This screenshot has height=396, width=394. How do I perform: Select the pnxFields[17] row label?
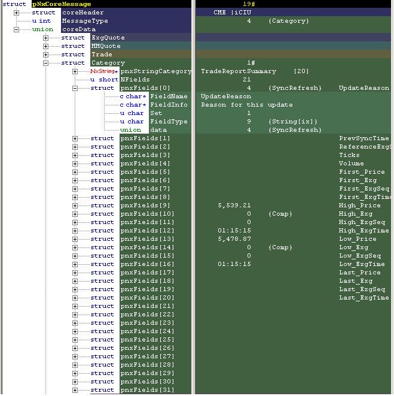147,273
